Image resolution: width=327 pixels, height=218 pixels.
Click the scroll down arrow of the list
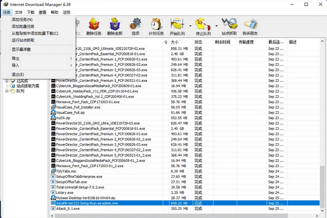pyautogui.click(x=322, y=210)
